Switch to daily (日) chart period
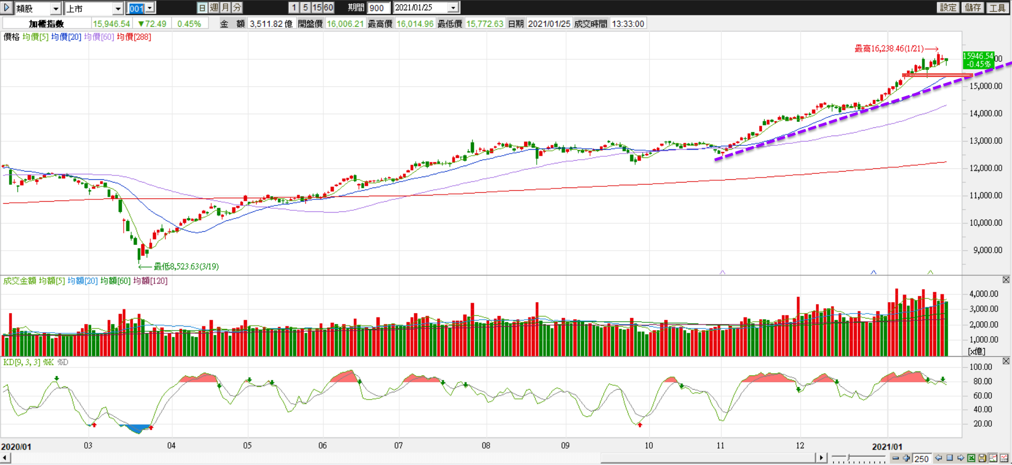Screen dimensions: 1012x465 [x=202, y=8]
